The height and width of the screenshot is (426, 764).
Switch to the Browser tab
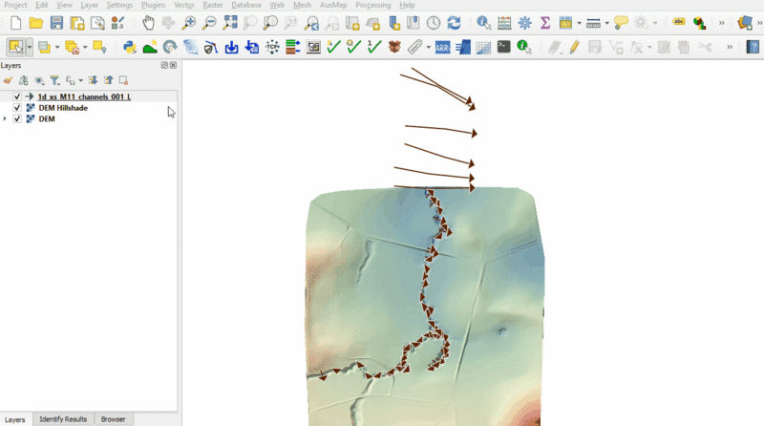click(x=113, y=419)
